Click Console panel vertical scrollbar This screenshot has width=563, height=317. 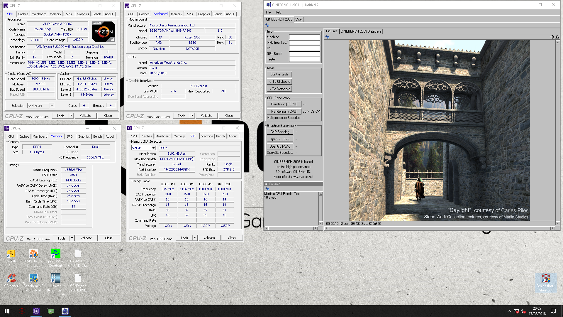click(320, 208)
